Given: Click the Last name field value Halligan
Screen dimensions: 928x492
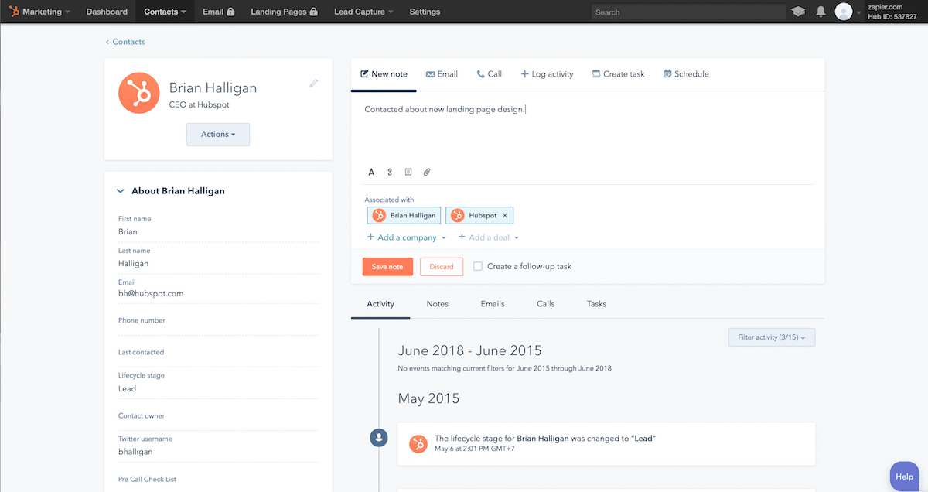Looking at the screenshot, I should (133, 263).
